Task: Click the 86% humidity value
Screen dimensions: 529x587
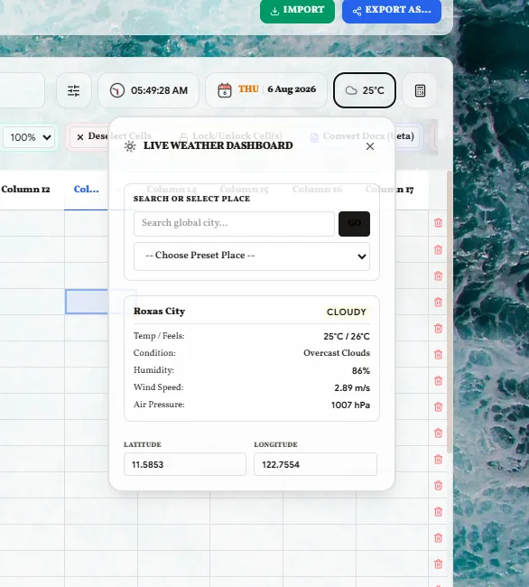Action: click(x=361, y=370)
